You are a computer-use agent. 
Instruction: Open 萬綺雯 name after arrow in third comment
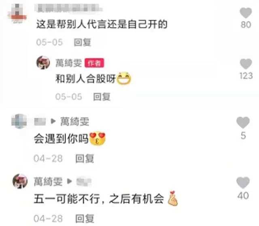pyautogui.click(x=74, y=121)
